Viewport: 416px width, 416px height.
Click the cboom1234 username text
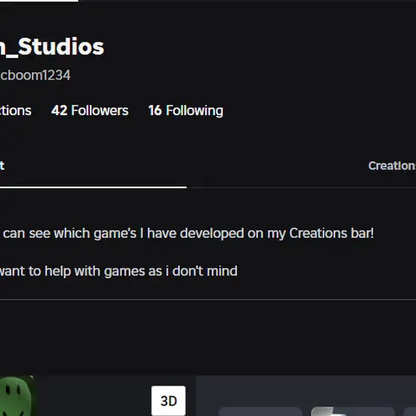coord(36,75)
